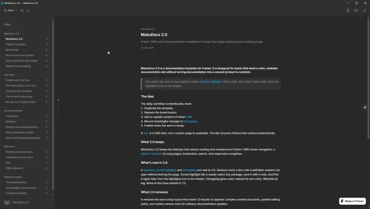Click the arrow icon beside Table of contents

[46, 44]
